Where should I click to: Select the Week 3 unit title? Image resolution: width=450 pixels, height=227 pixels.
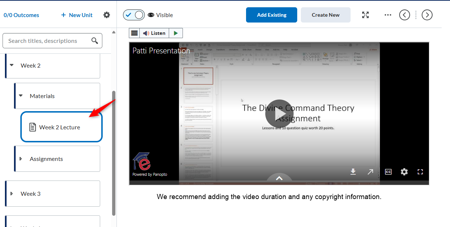(x=30, y=194)
